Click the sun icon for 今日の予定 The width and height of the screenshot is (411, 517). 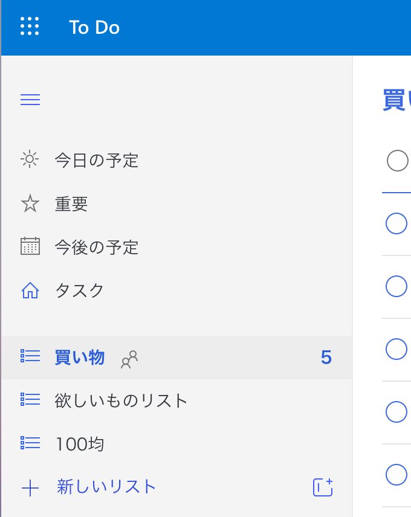(30, 159)
